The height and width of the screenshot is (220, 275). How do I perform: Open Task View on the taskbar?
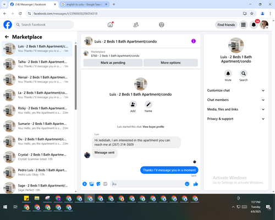click(15, 207)
